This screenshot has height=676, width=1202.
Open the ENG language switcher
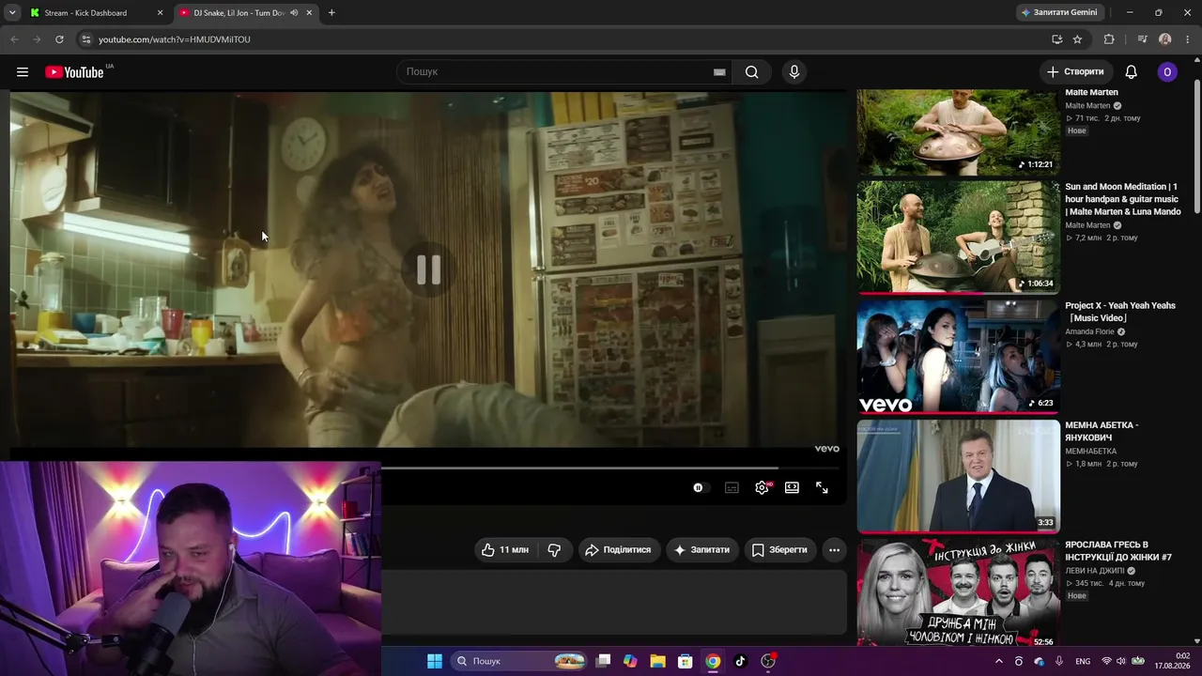pos(1083,661)
